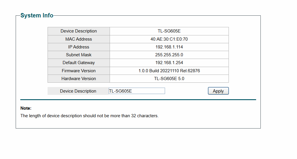Click the TL-SG605E device description table value

tap(169, 31)
